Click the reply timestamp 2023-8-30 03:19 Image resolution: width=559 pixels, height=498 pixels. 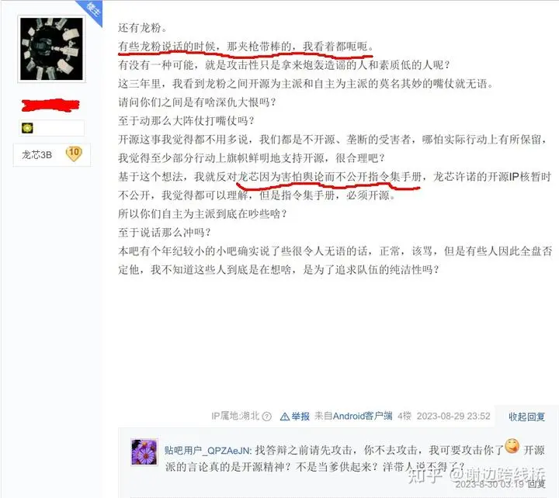pos(489,484)
